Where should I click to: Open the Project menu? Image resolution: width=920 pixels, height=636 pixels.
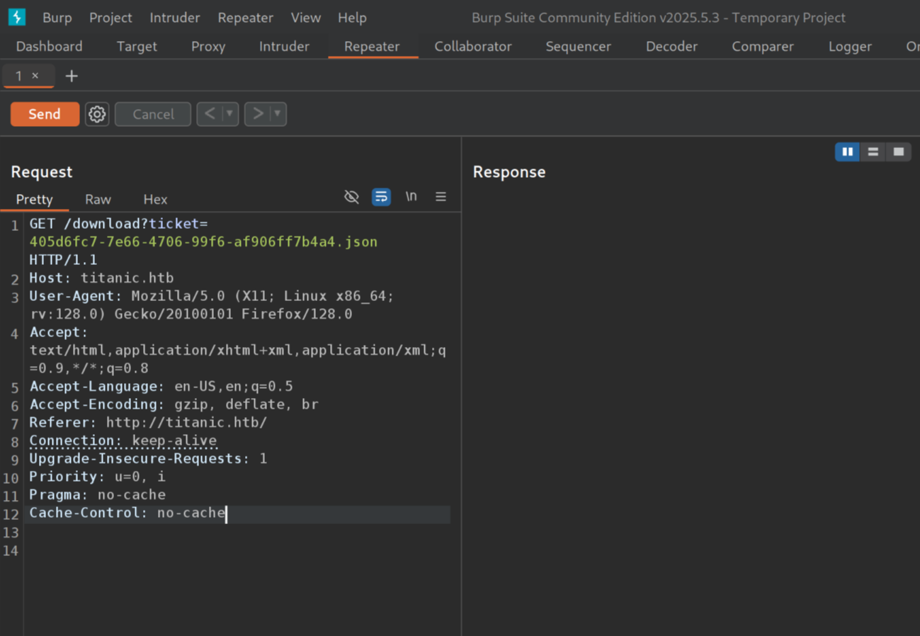[110, 18]
